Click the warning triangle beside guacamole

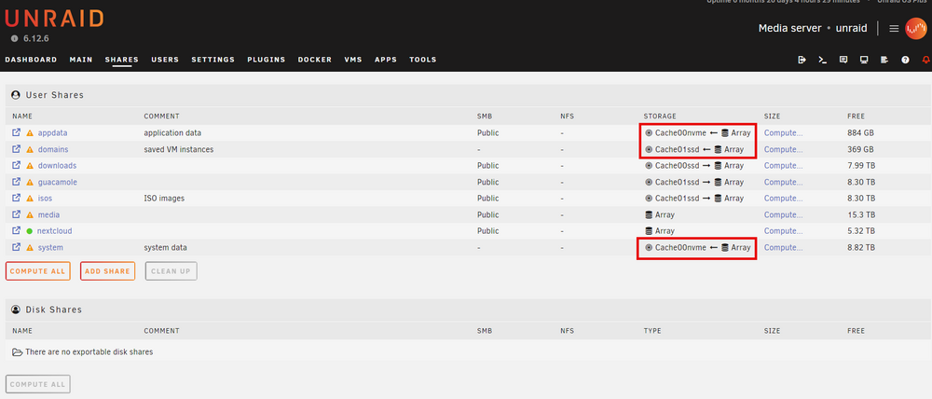pos(30,182)
